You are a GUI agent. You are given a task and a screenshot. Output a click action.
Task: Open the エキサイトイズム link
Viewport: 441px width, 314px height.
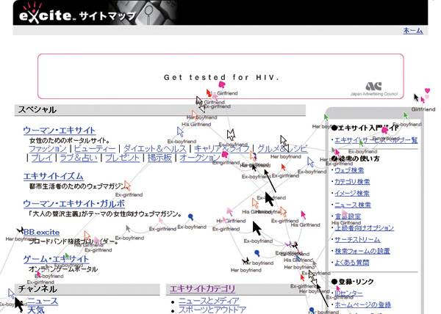[53, 176]
